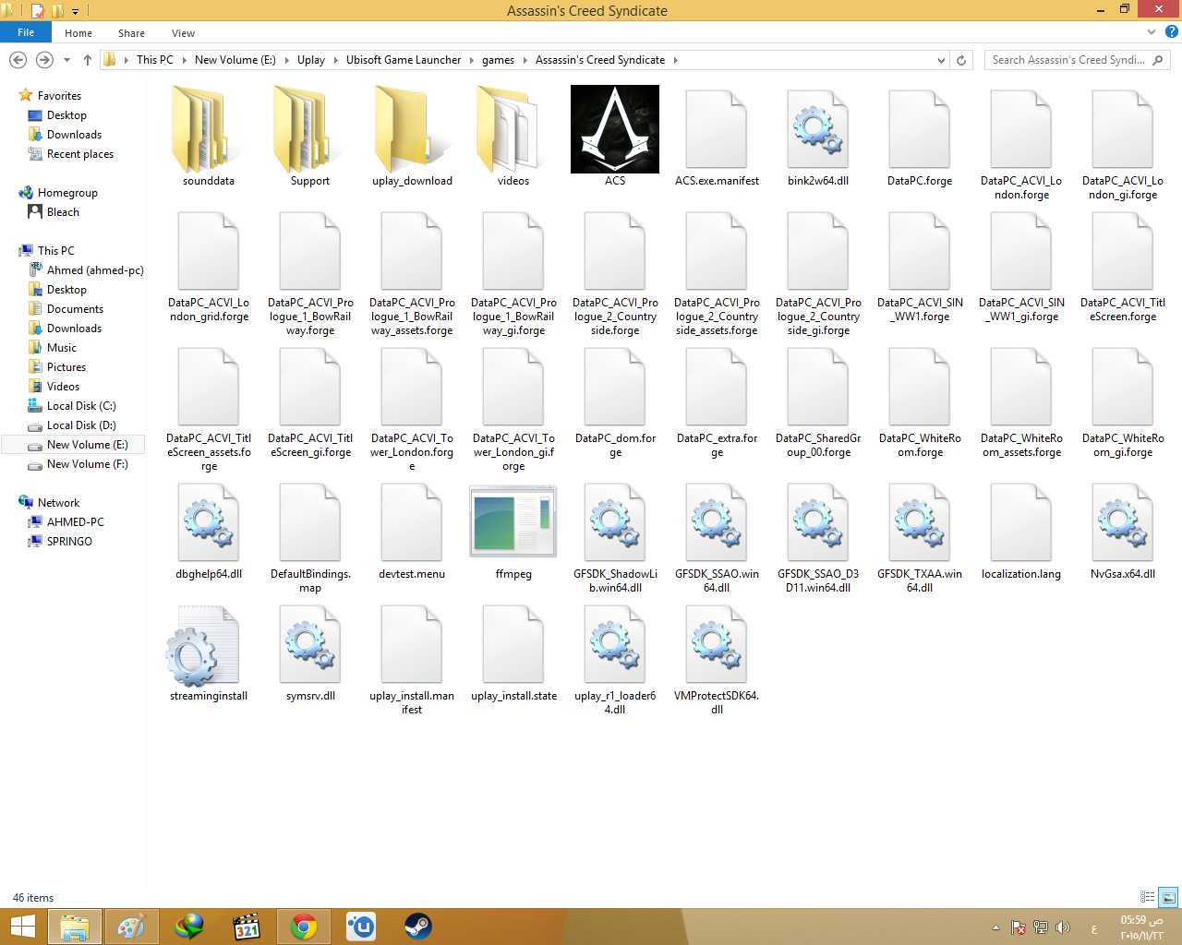Viewport: 1182px width, 945px height.
Task: Select the GFSDK_SSAO_D3D11.win64.dll file icon
Action: tap(818, 522)
